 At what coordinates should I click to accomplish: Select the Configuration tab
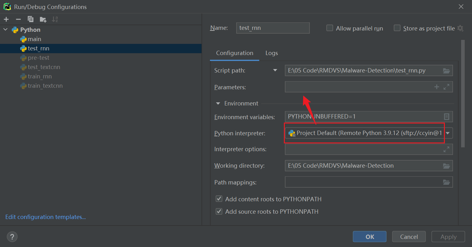[x=235, y=53]
